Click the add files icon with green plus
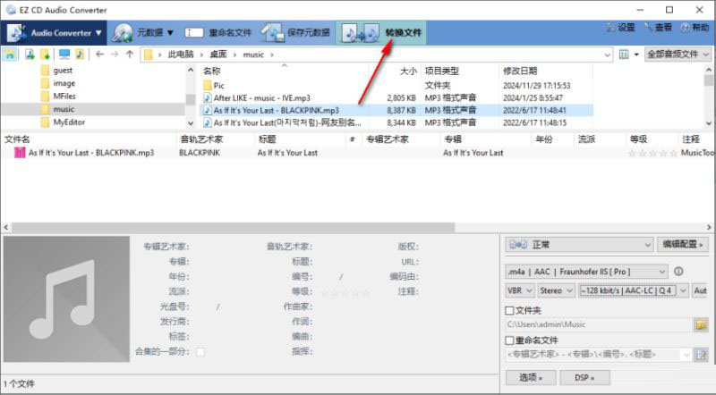The width and height of the screenshot is (716, 395). (30, 55)
